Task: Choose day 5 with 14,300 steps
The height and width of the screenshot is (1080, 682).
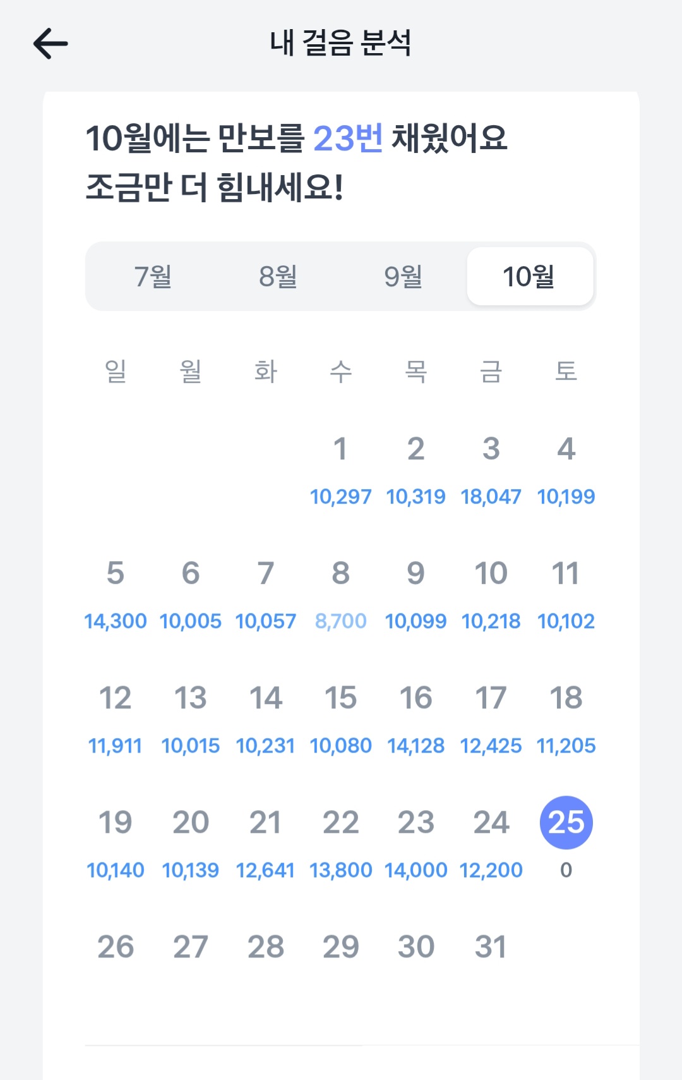Action: click(115, 595)
